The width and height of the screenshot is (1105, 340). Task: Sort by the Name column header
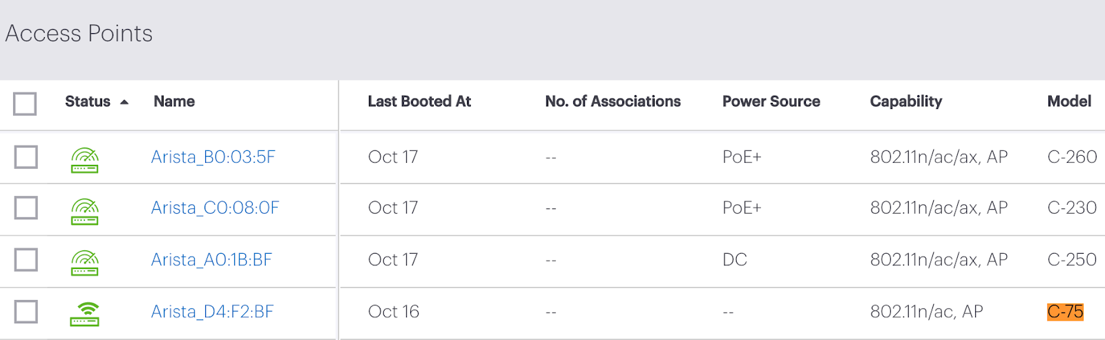[x=174, y=101]
